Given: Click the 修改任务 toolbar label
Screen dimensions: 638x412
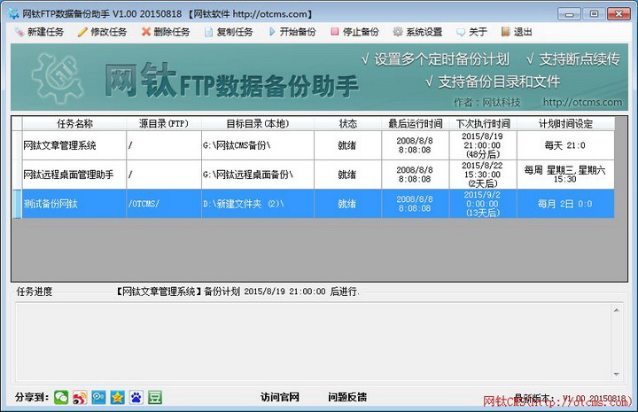Looking at the screenshot, I should click(109, 32).
